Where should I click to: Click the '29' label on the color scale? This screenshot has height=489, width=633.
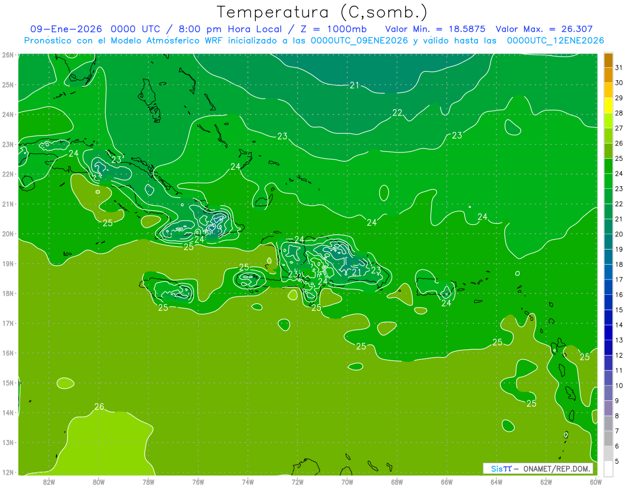click(619, 98)
